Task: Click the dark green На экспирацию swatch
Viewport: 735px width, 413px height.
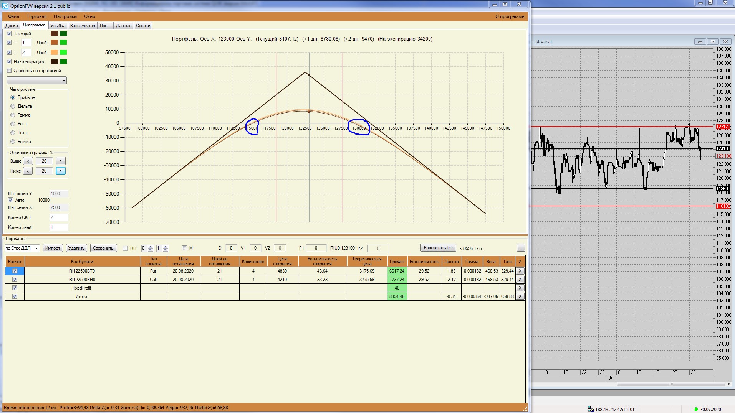Action: (63, 62)
